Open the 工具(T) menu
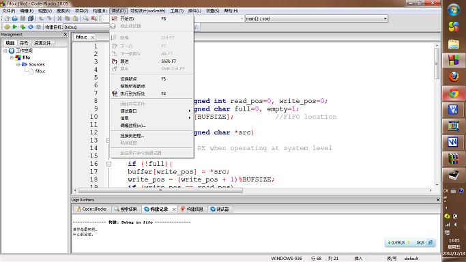The image size is (466, 262). coord(177,11)
